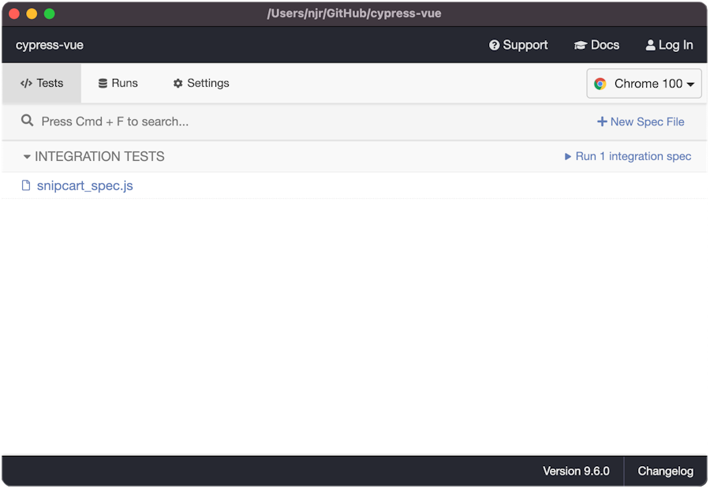
Task: Minimize the window with the yellow button
Action: point(32,13)
